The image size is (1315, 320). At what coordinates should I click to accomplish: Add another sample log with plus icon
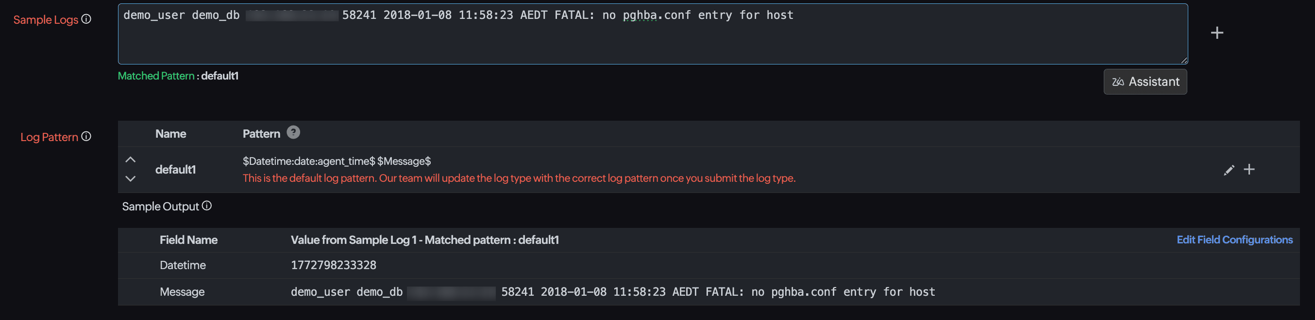coord(1216,33)
